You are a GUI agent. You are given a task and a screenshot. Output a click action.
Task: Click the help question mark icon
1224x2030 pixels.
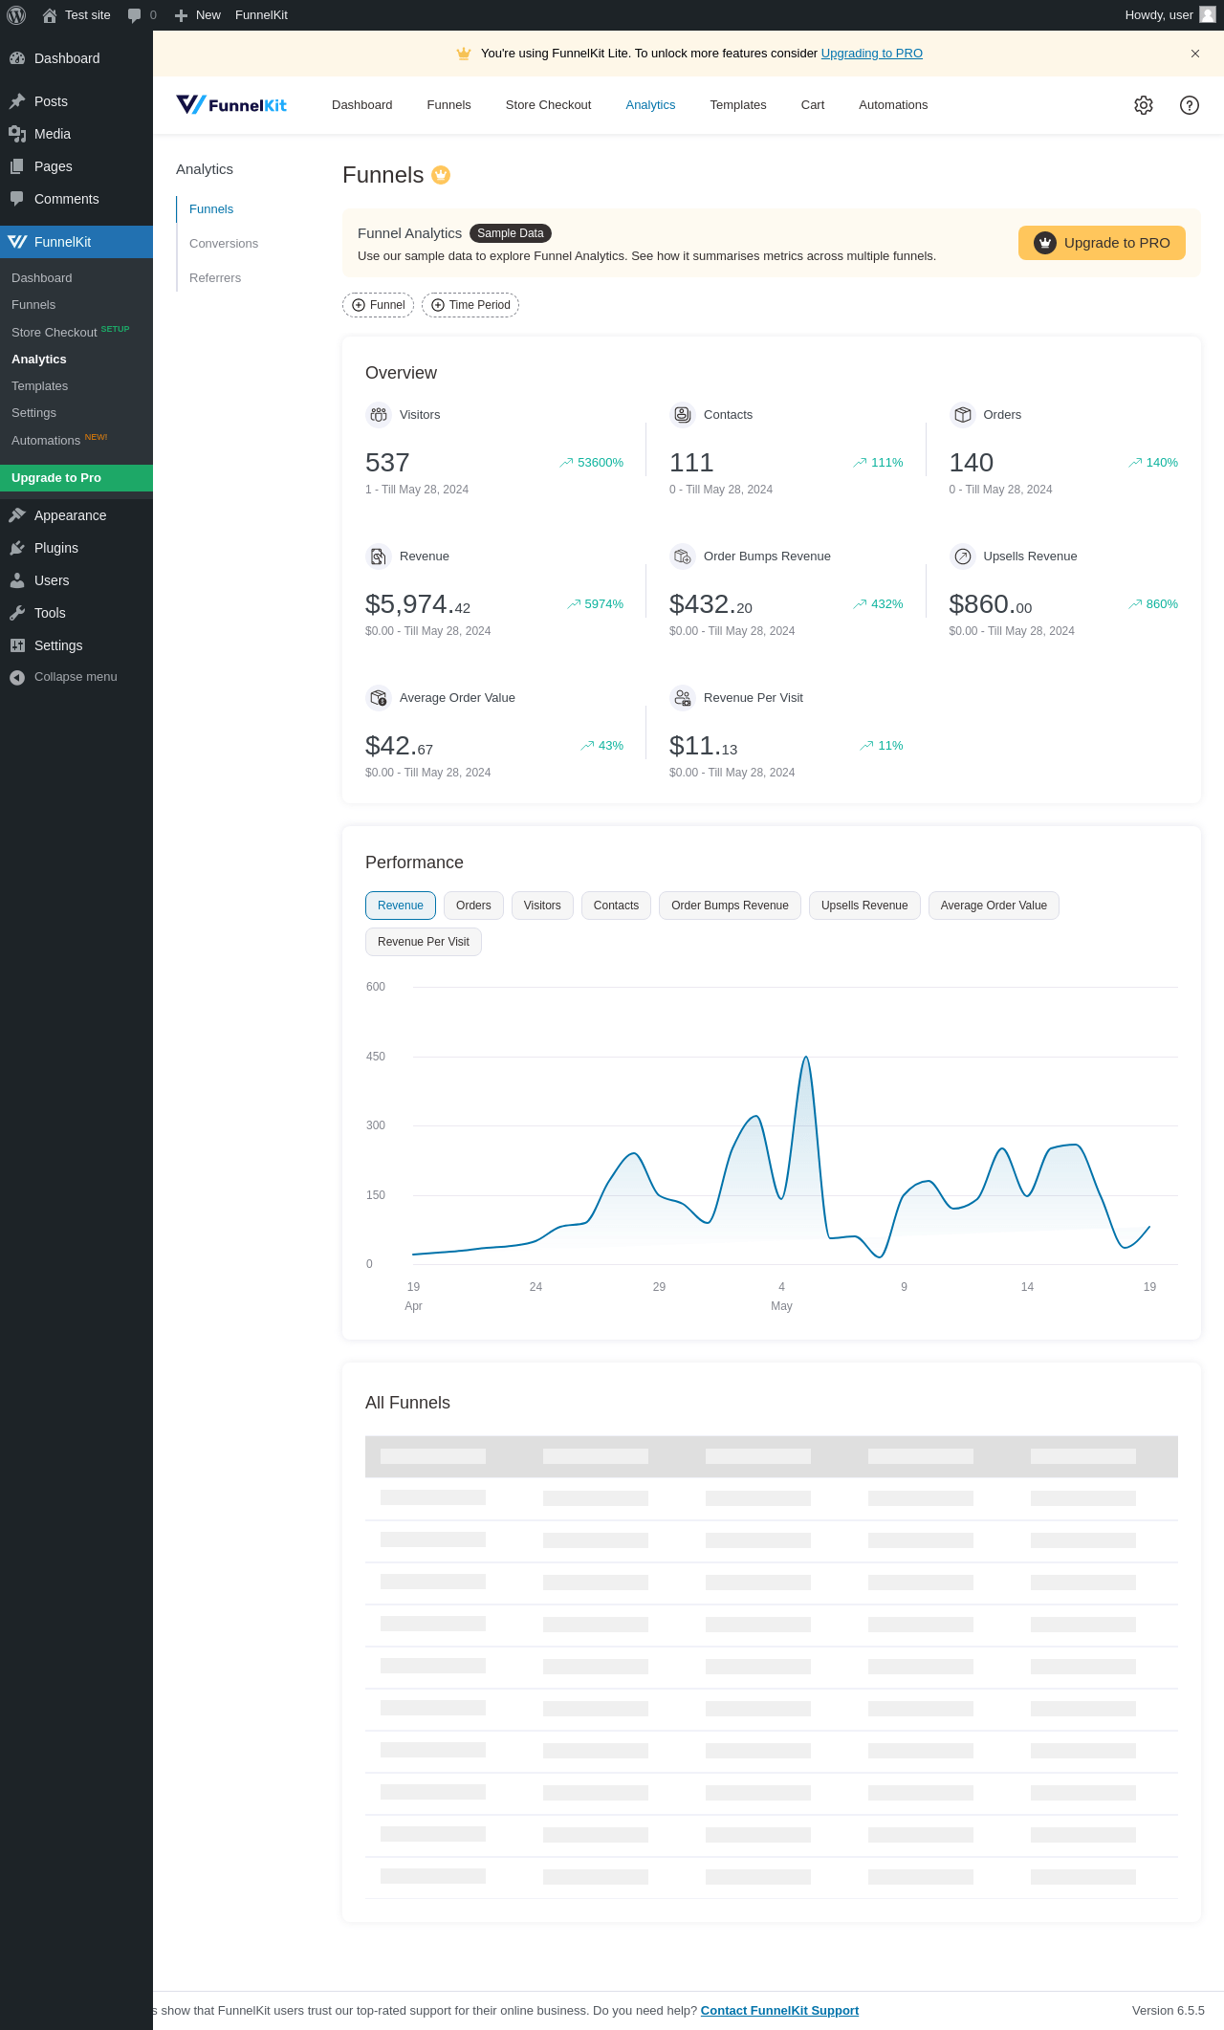[1189, 105]
